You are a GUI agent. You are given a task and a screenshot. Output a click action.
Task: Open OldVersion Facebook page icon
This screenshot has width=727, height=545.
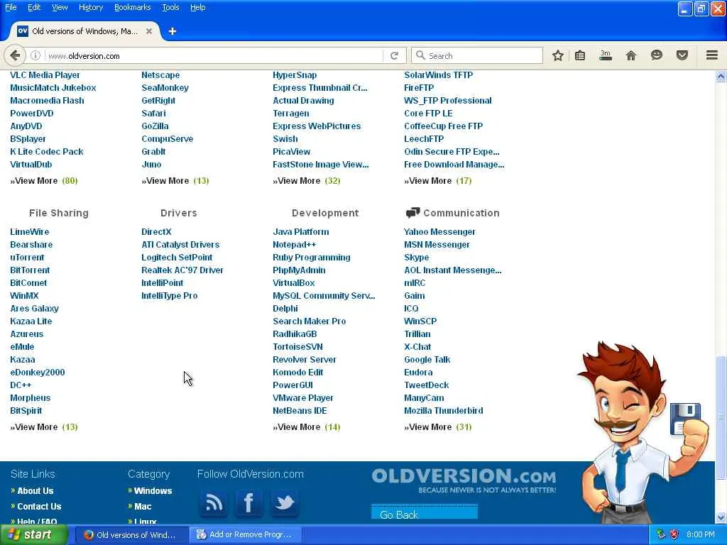tap(249, 503)
